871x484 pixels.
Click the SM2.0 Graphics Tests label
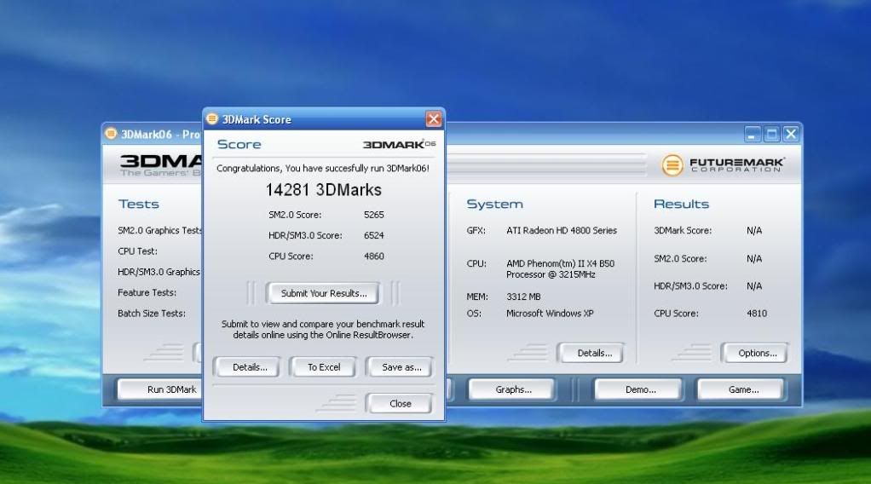coord(160,231)
